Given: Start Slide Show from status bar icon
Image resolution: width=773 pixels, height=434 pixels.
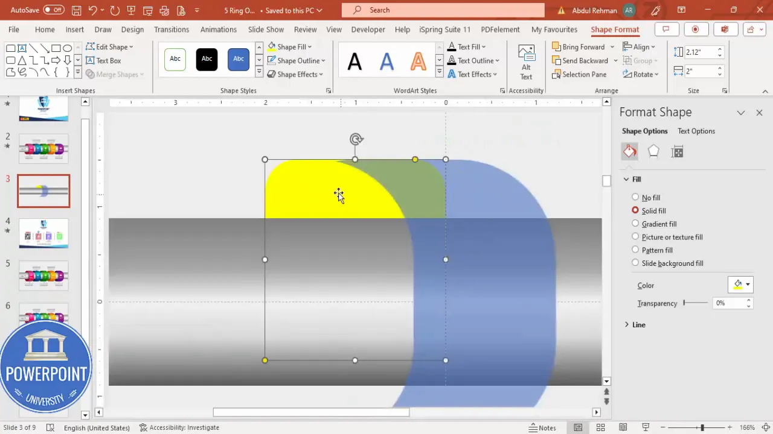Looking at the screenshot, I should coord(646,427).
